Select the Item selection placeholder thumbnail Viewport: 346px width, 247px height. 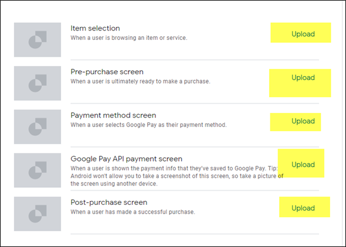pyautogui.click(x=38, y=40)
